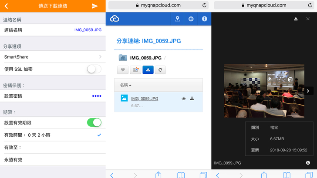This screenshot has width=317, height=178.
Task: Click the heart favorite button
Action: tap(123, 69)
